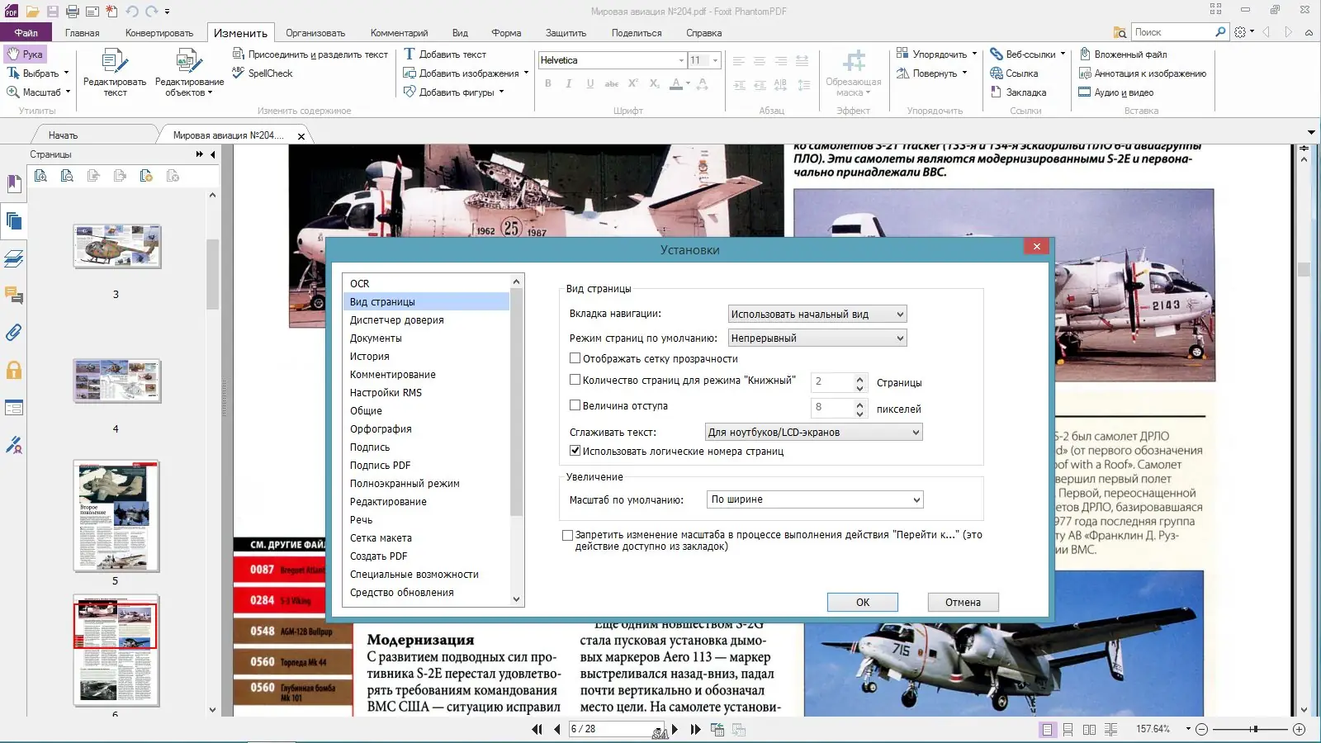Open Вкладка навигации dropdown
Screen dimensions: 1321x743
coord(817,314)
